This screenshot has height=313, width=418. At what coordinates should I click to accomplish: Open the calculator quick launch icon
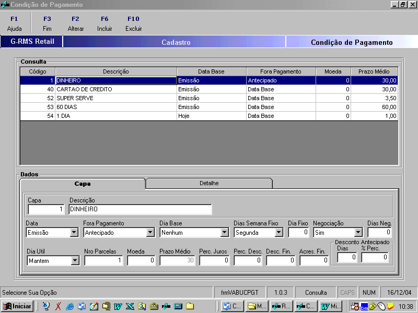tap(178, 306)
